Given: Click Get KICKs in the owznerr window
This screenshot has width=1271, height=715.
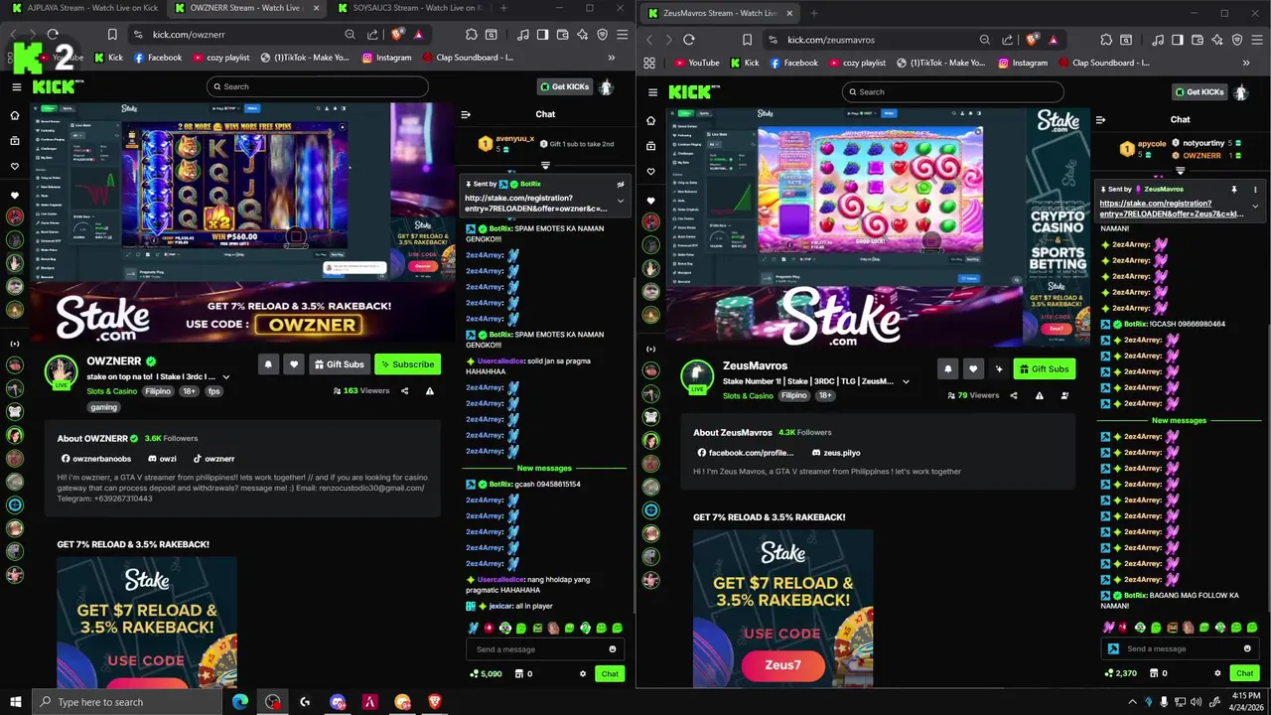Looking at the screenshot, I should 564,86.
